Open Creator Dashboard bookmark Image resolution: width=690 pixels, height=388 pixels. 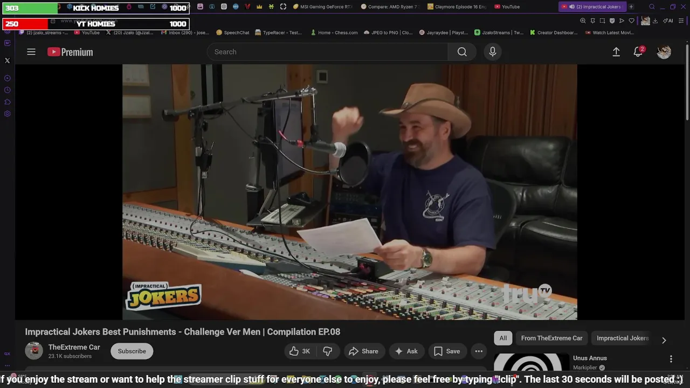coord(554,32)
